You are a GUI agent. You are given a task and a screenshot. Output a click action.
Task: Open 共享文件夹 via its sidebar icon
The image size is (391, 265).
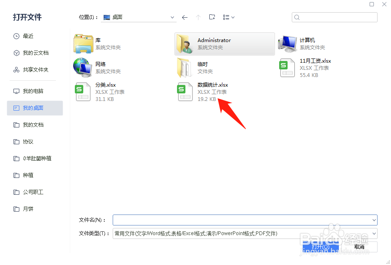(x=17, y=69)
